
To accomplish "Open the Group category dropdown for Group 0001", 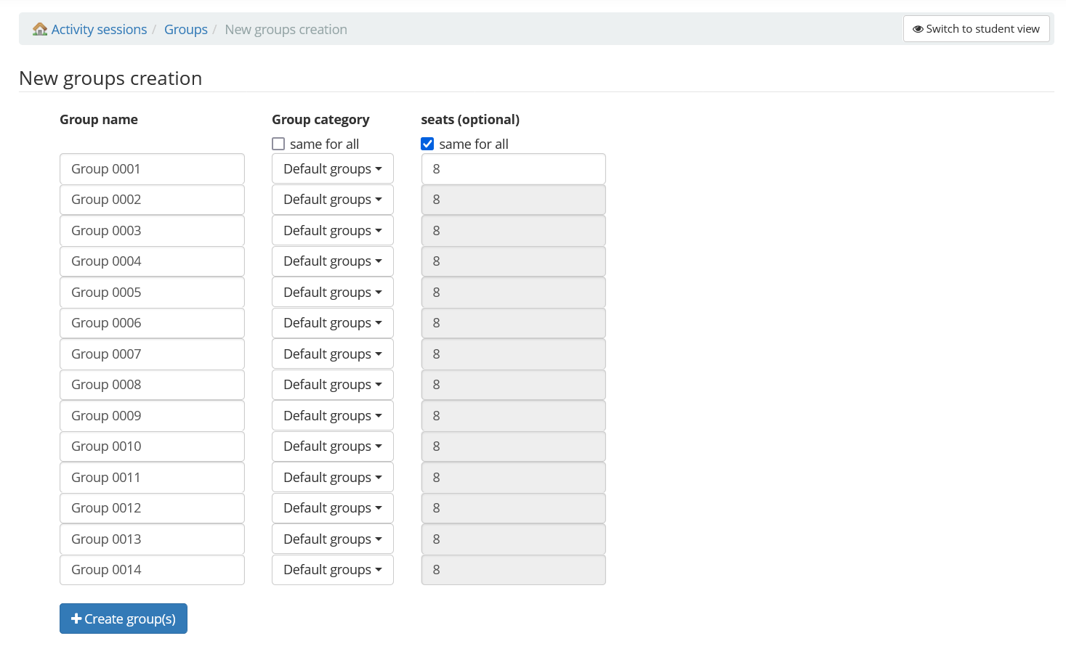I will (x=332, y=168).
